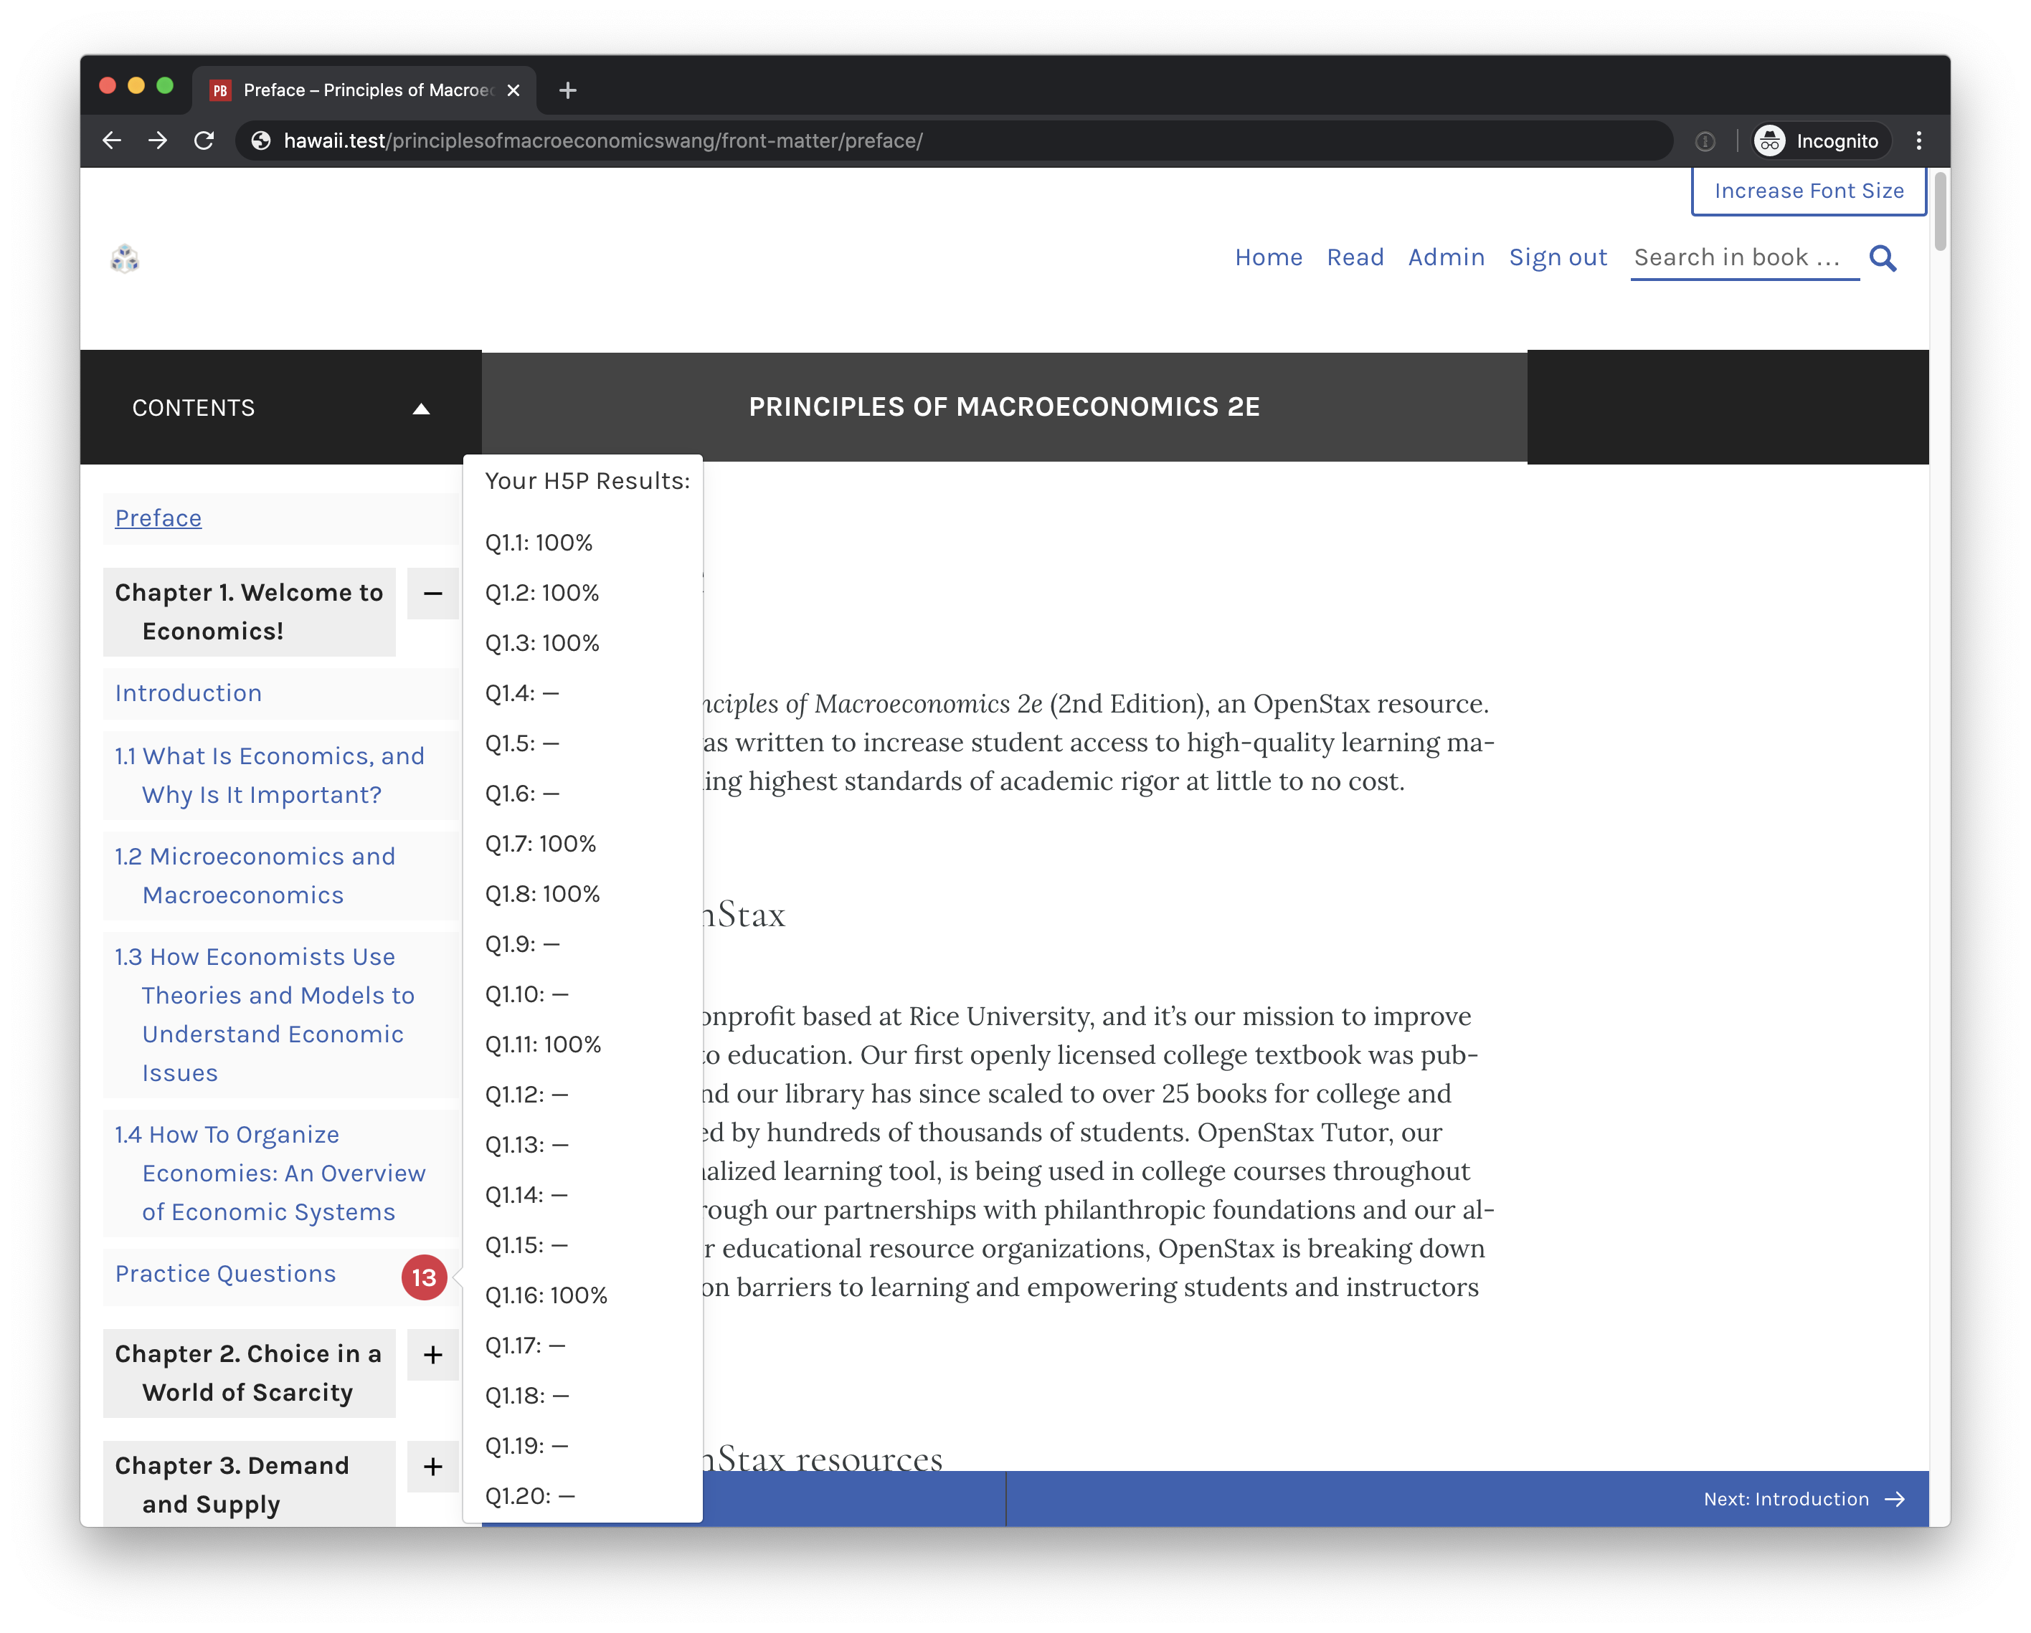
Task: Click Q1.8: 100% result
Action: pyautogui.click(x=543, y=894)
